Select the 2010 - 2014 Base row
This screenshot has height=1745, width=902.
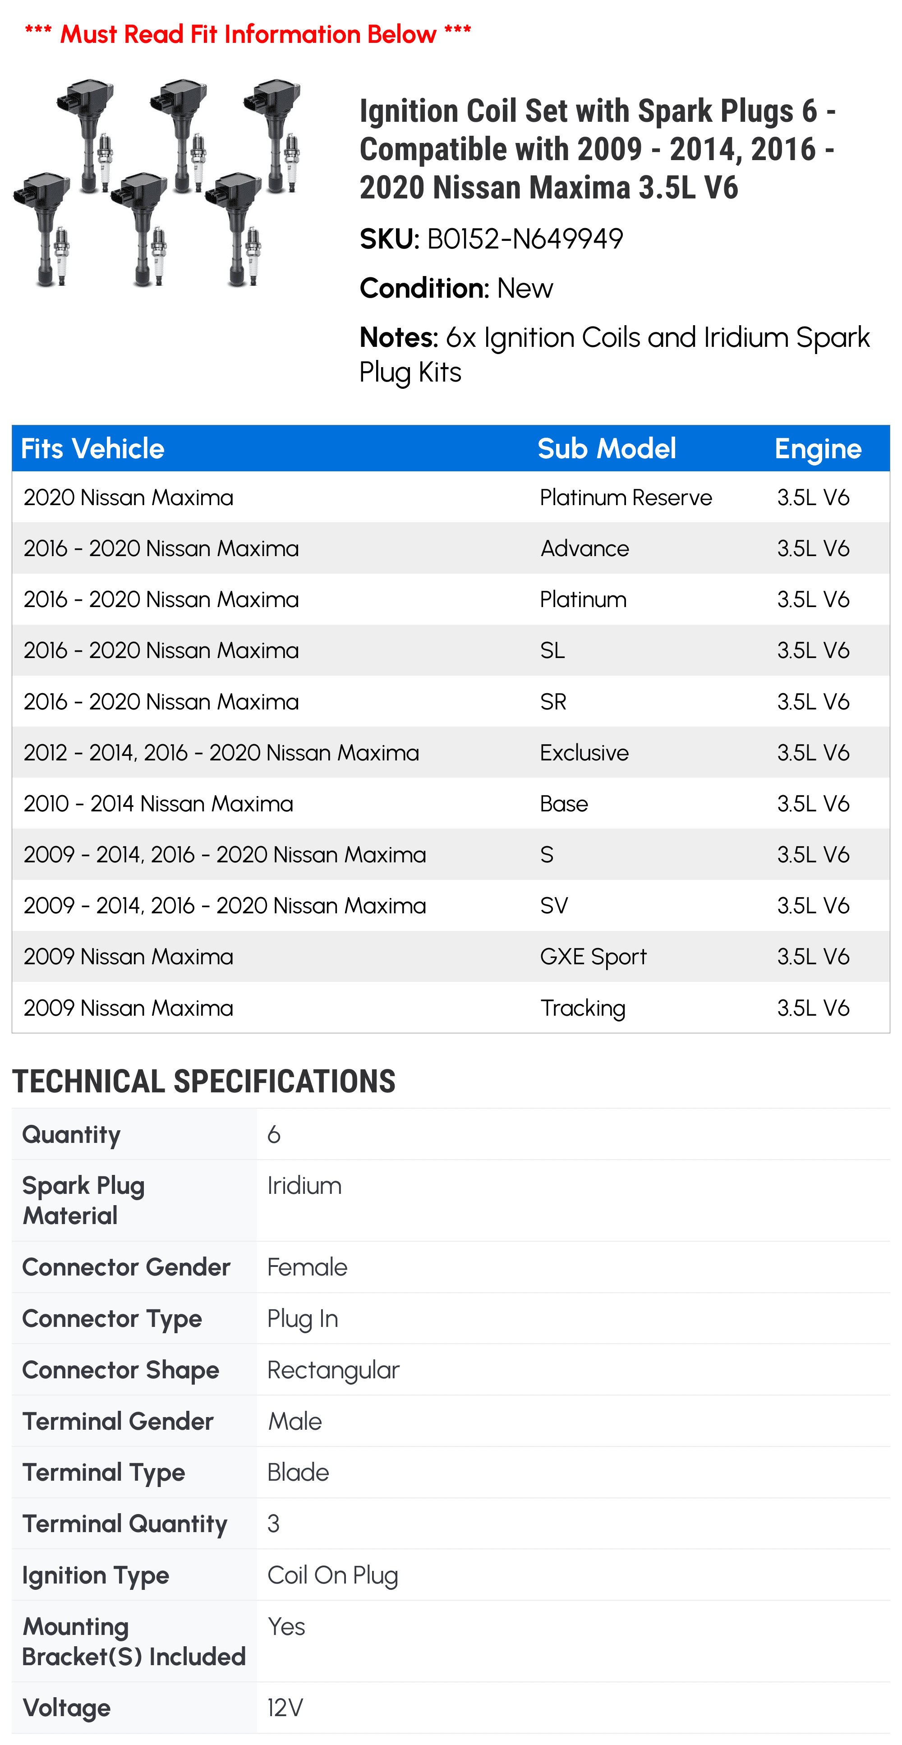coord(451,803)
